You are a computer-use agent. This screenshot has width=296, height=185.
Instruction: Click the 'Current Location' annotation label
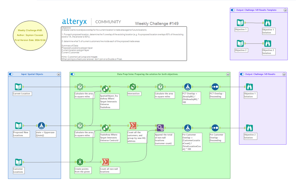(22, 94)
